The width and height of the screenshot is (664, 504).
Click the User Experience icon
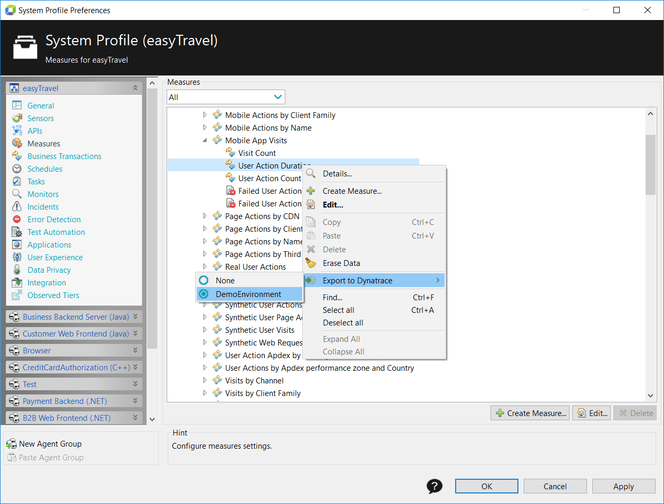tap(17, 257)
